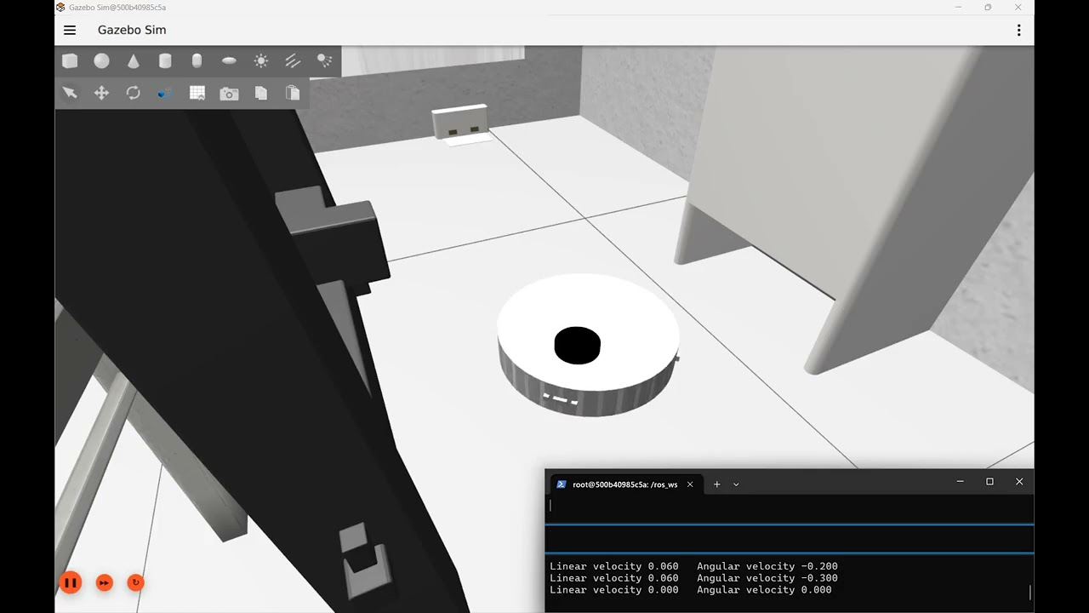Activate the rotate mode tool
This screenshot has height=613, width=1089.
coord(134,93)
